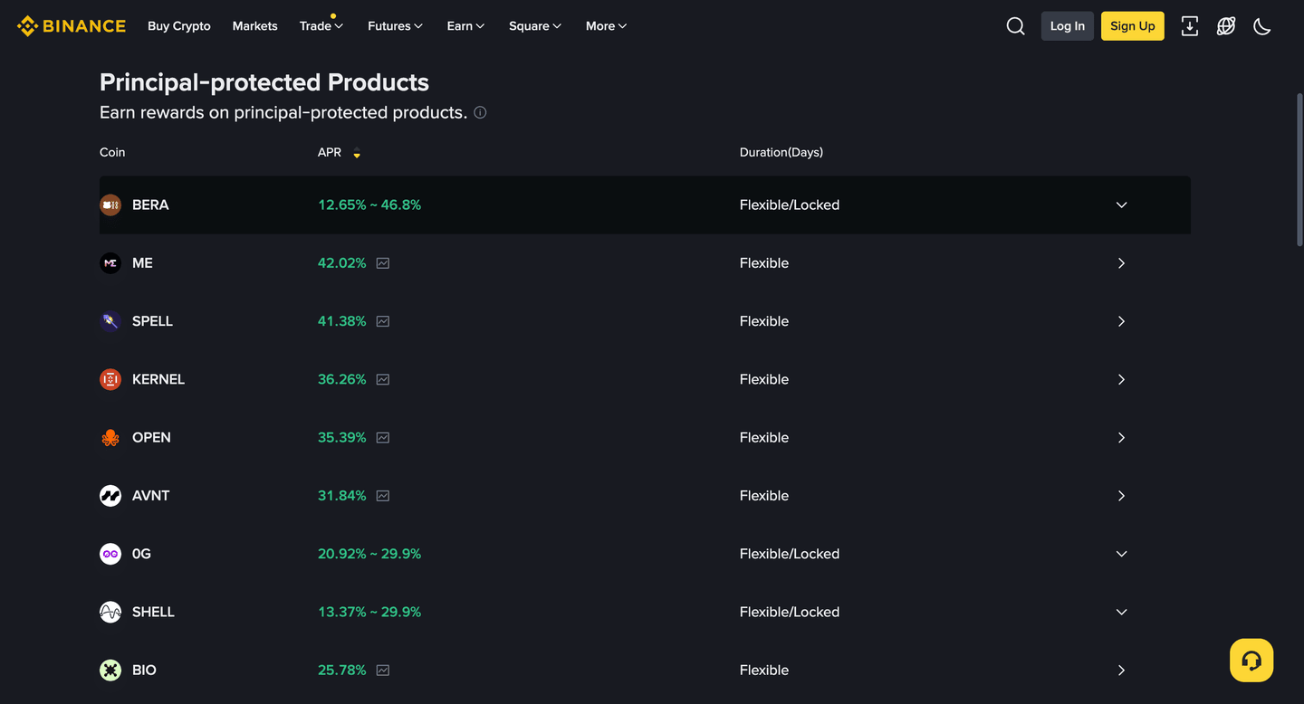This screenshot has height=704, width=1304.
Task: Click the Binance logo
Action: point(71,25)
